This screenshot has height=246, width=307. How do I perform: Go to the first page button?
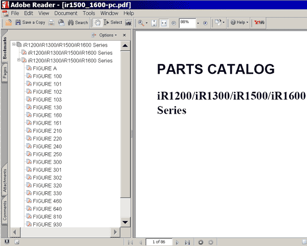[130, 242]
